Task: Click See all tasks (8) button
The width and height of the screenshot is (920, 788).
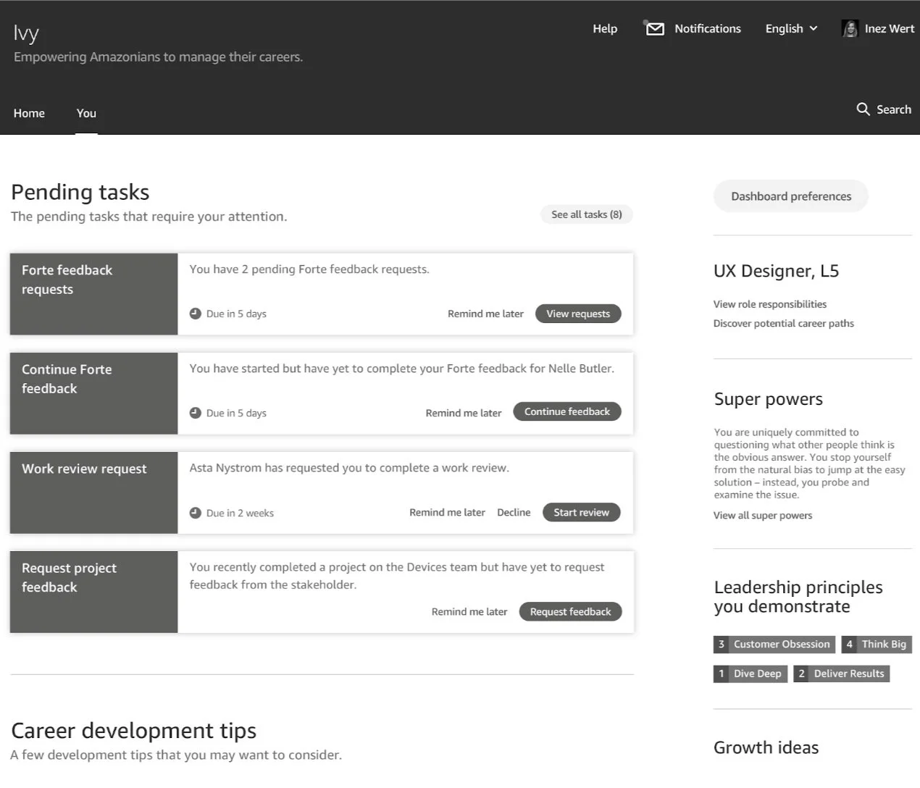Action: [x=587, y=214]
